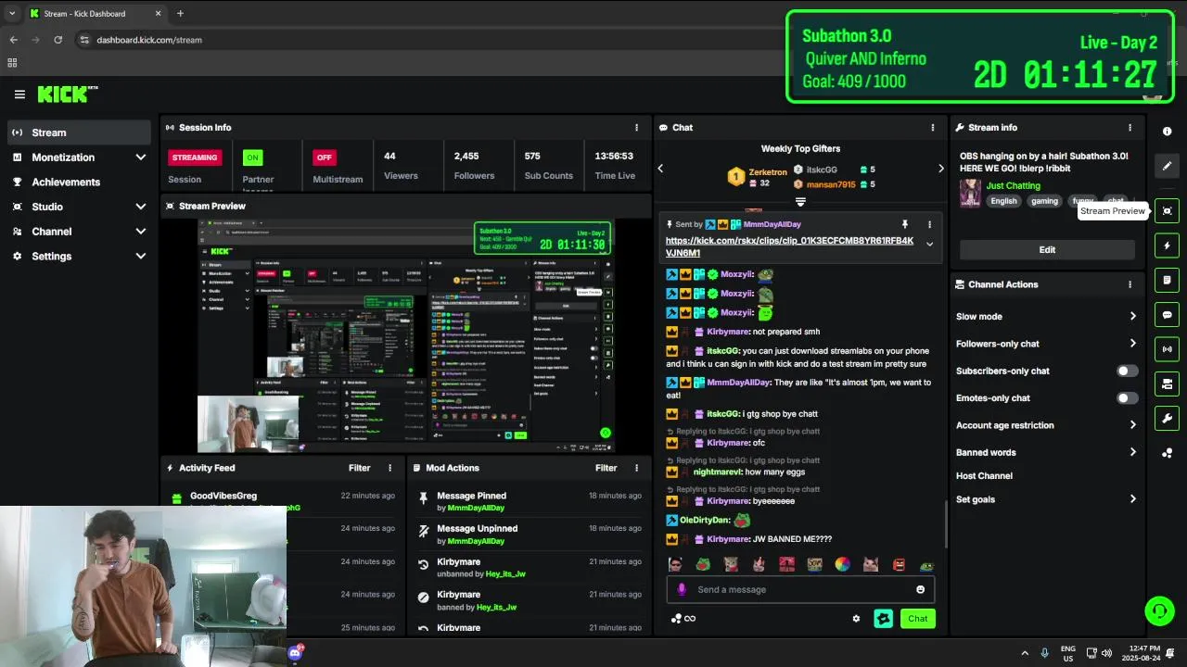The width and height of the screenshot is (1187, 667).
Task: Expand the Channel sidebar section
Action: [x=141, y=232]
